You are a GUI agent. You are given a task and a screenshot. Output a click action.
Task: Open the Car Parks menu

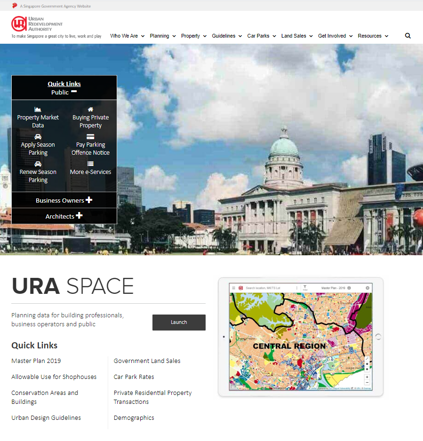[262, 36]
